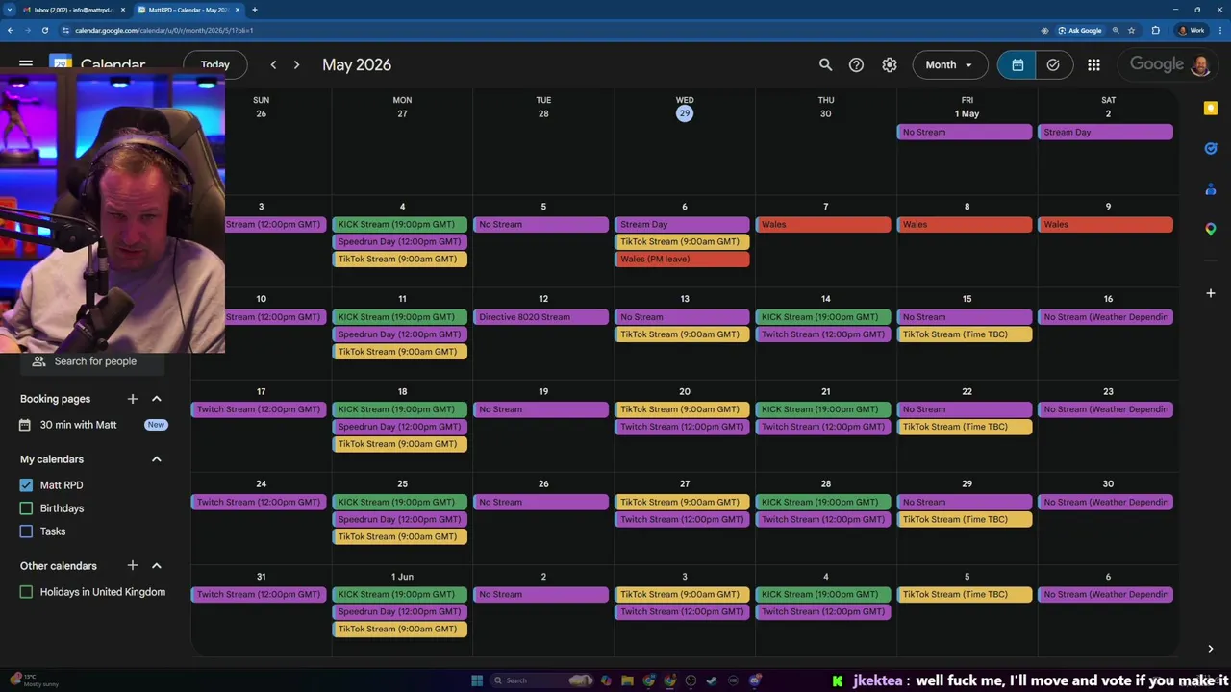Open a new browser tab

point(254,10)
